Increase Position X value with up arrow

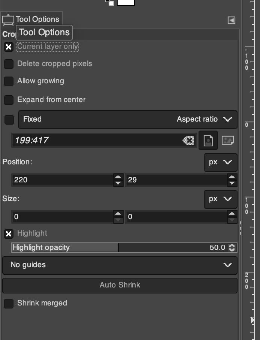(118, 177)
